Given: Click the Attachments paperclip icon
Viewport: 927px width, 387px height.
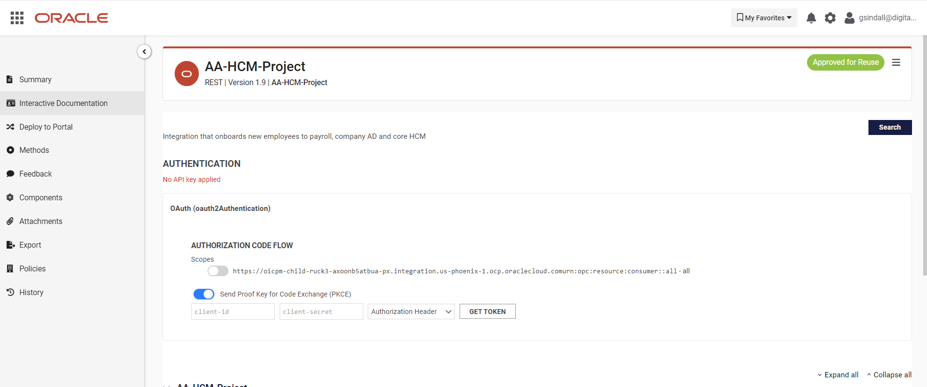Looking at the screenshot, I should point(10,221).
